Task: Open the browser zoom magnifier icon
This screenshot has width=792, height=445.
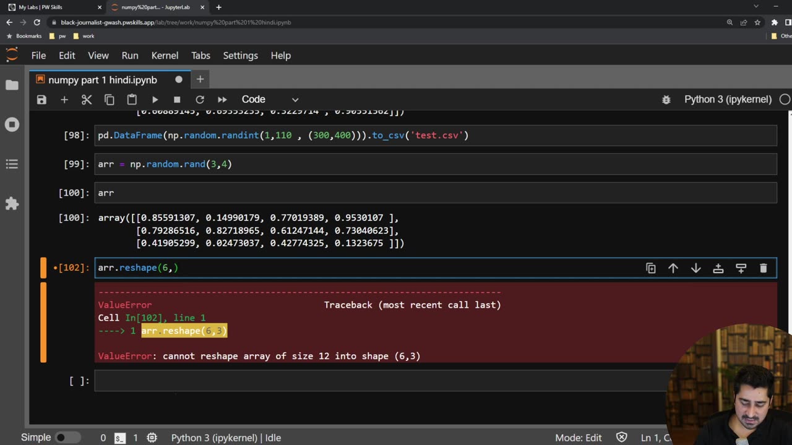Action: [x=730, y=22]
